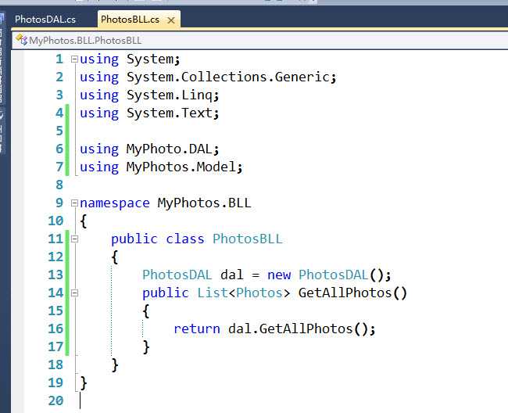Click the 'dal' variable on line 13

coord(232,275)
